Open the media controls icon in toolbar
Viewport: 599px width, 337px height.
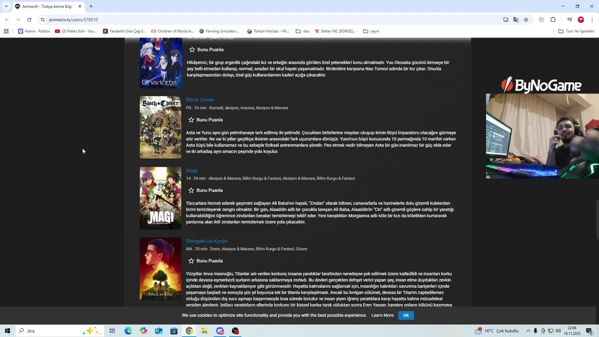point(570,20)
